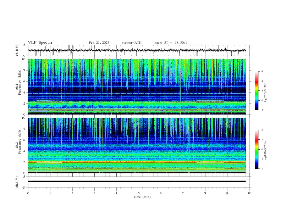
Task: Click the "-7" tick on the ch.2 colorbar
Action: click(261, 169)
